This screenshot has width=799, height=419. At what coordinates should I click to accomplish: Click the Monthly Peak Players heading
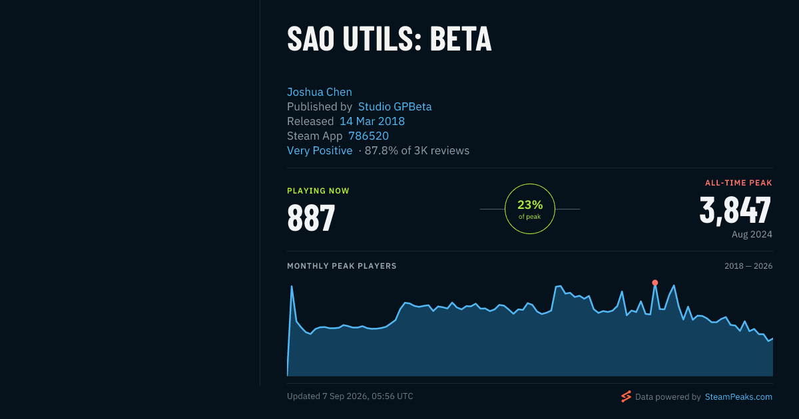[342, 266]
